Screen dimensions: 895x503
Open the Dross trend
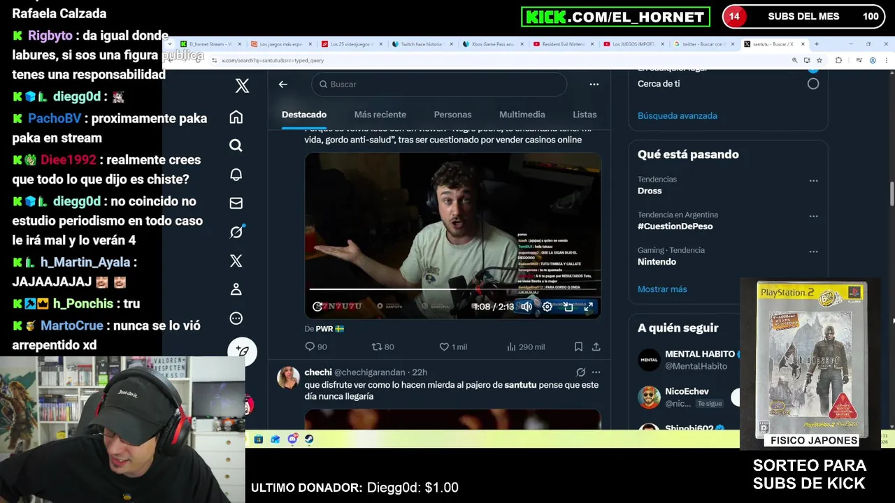pos(650,191)
